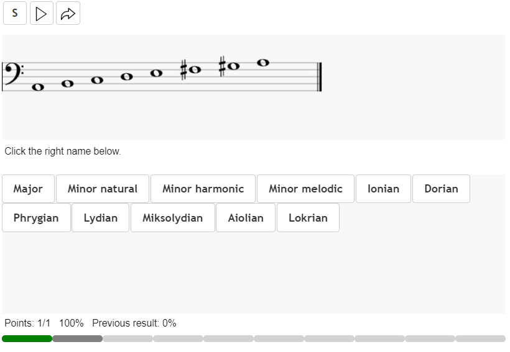Click the share arrow icon
Screen dimensions: 510x352
[68, 13]
